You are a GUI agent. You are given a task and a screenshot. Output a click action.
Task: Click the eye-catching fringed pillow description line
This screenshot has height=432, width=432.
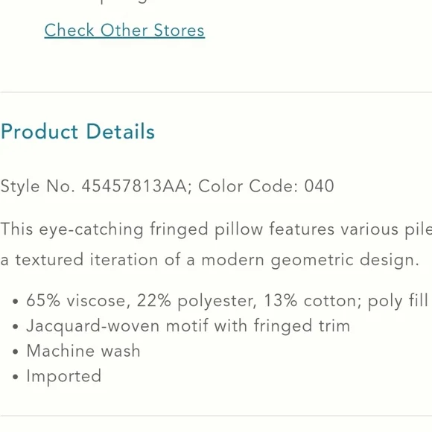pos(216,229)
